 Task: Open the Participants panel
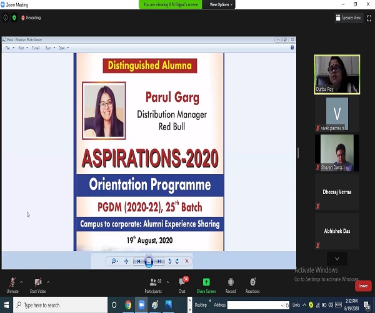153,285
